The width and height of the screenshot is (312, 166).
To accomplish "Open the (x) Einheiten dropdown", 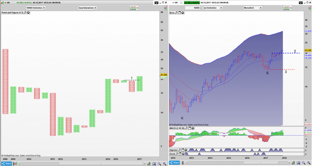I will (x=213, y=8).
